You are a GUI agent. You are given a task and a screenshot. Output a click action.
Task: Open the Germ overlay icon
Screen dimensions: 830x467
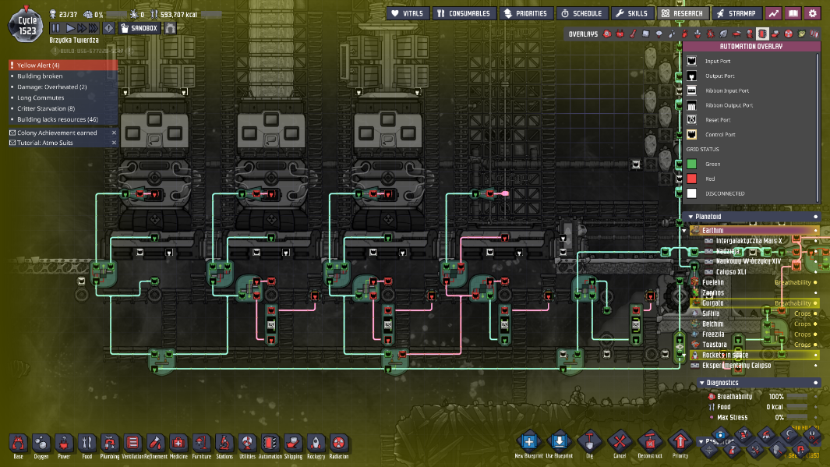tap(710, 34)
